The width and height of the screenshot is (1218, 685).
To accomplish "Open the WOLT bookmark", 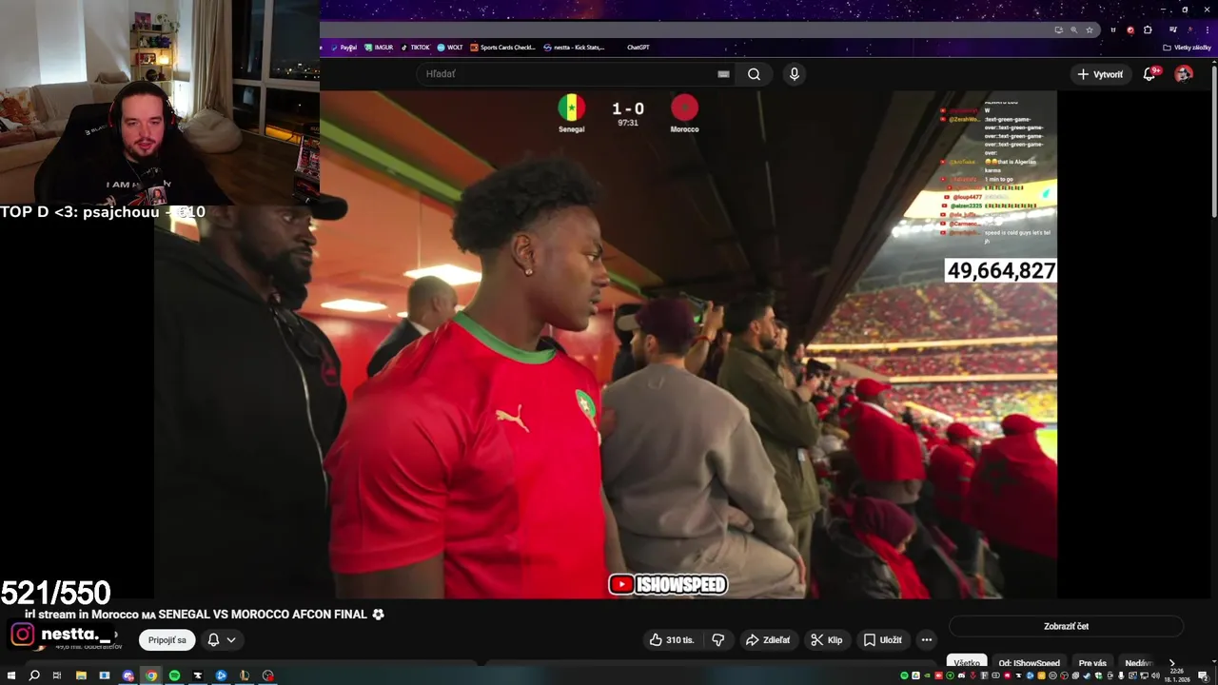I will (450, 48).
